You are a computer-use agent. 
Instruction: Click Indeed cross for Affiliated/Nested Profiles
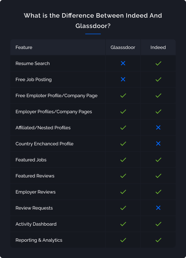pos(158,128)
